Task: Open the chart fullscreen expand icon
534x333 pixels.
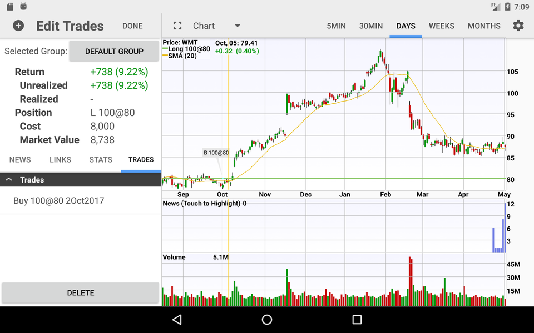Action: tap(177, 26)
